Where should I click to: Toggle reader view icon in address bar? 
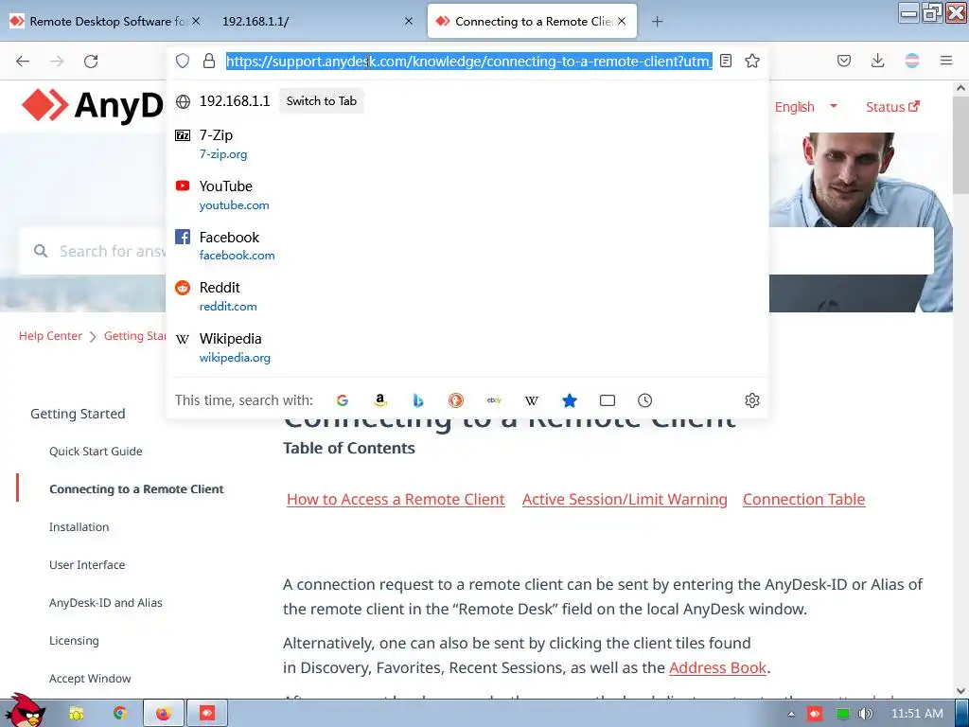click(726, 61)
